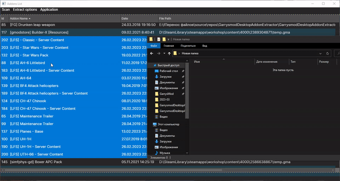Open the recent locations dropdown in Explorer
This screenshot has height=181, width=340.
164,54
